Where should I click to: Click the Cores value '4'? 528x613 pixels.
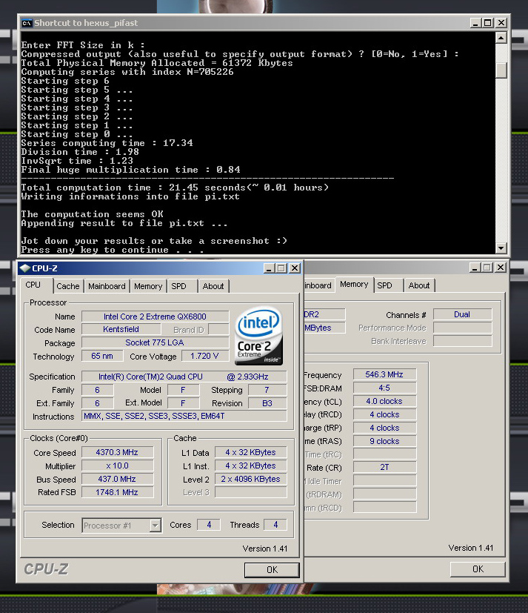(x=209, y=525)
